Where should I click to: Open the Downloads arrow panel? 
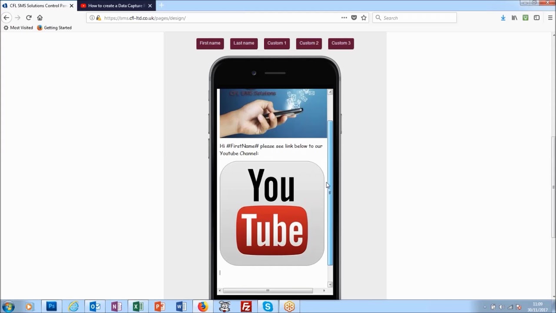(x=503, y=18)
